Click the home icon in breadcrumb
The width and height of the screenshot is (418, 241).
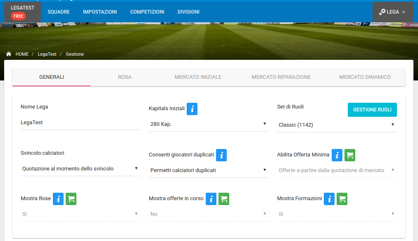click(x=9, y=54)
